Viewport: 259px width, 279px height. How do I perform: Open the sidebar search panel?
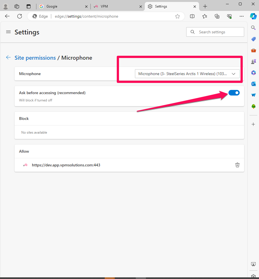click(253, 28)
